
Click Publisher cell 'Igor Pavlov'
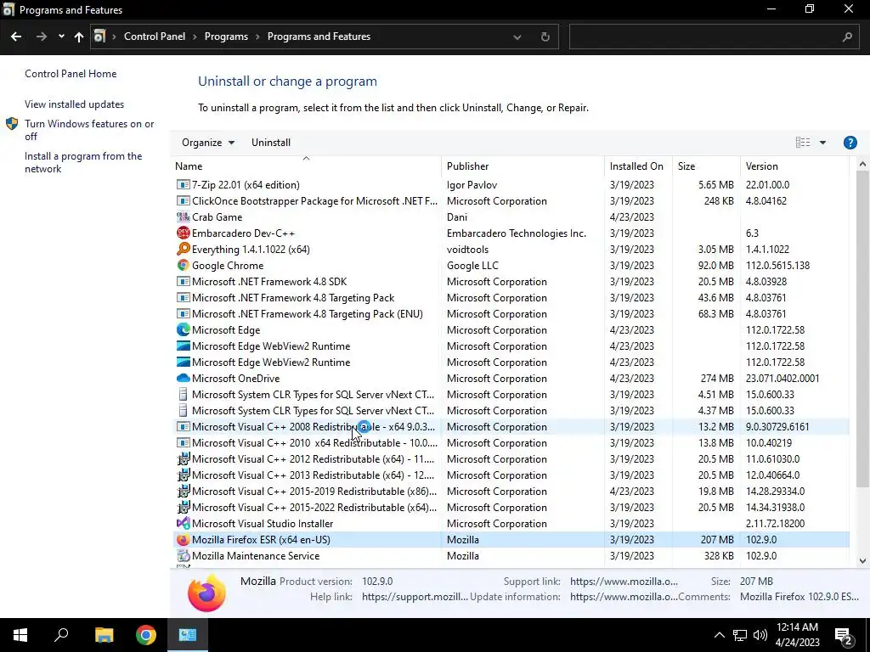point(472,184)
